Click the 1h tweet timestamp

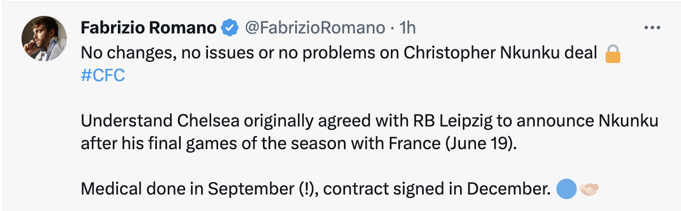pos(407,27)
